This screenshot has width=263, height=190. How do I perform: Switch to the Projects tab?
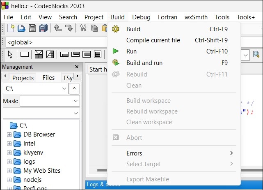(x=23, y=78)
